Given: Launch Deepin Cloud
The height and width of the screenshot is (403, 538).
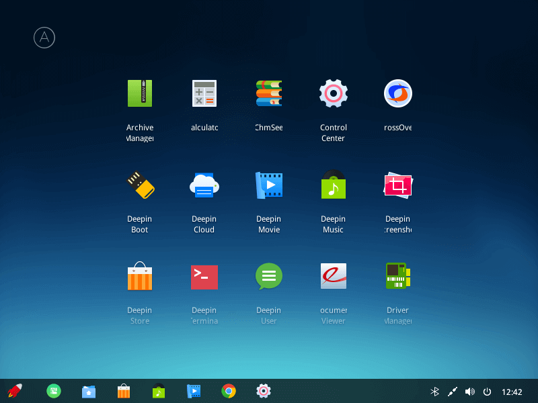Looking at the screenshot, I should (x=204, y=185).
